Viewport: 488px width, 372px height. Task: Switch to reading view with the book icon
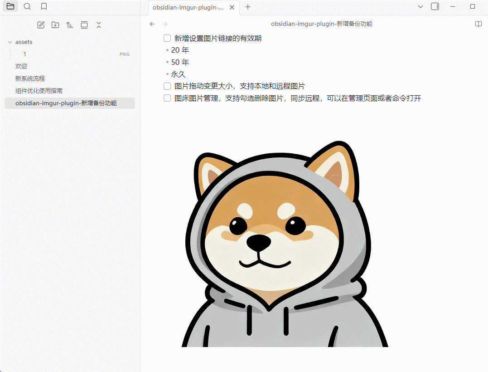point(478,24)
